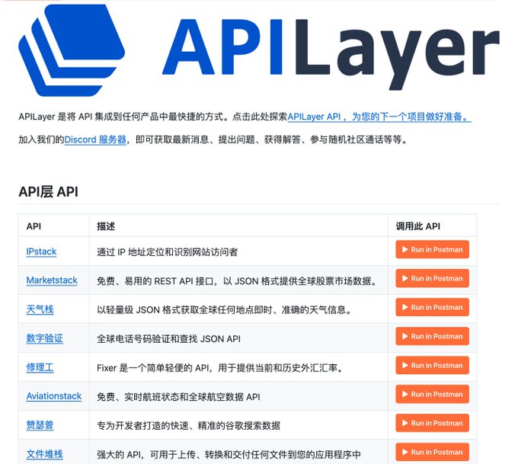Click the API column header
The image size is (518, 464).
click(34, 226)
